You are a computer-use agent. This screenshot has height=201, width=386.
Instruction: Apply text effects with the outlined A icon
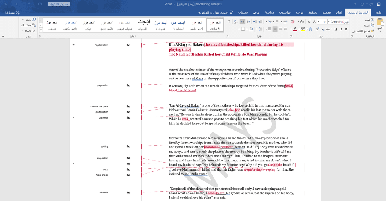click(x=311, y=29)
